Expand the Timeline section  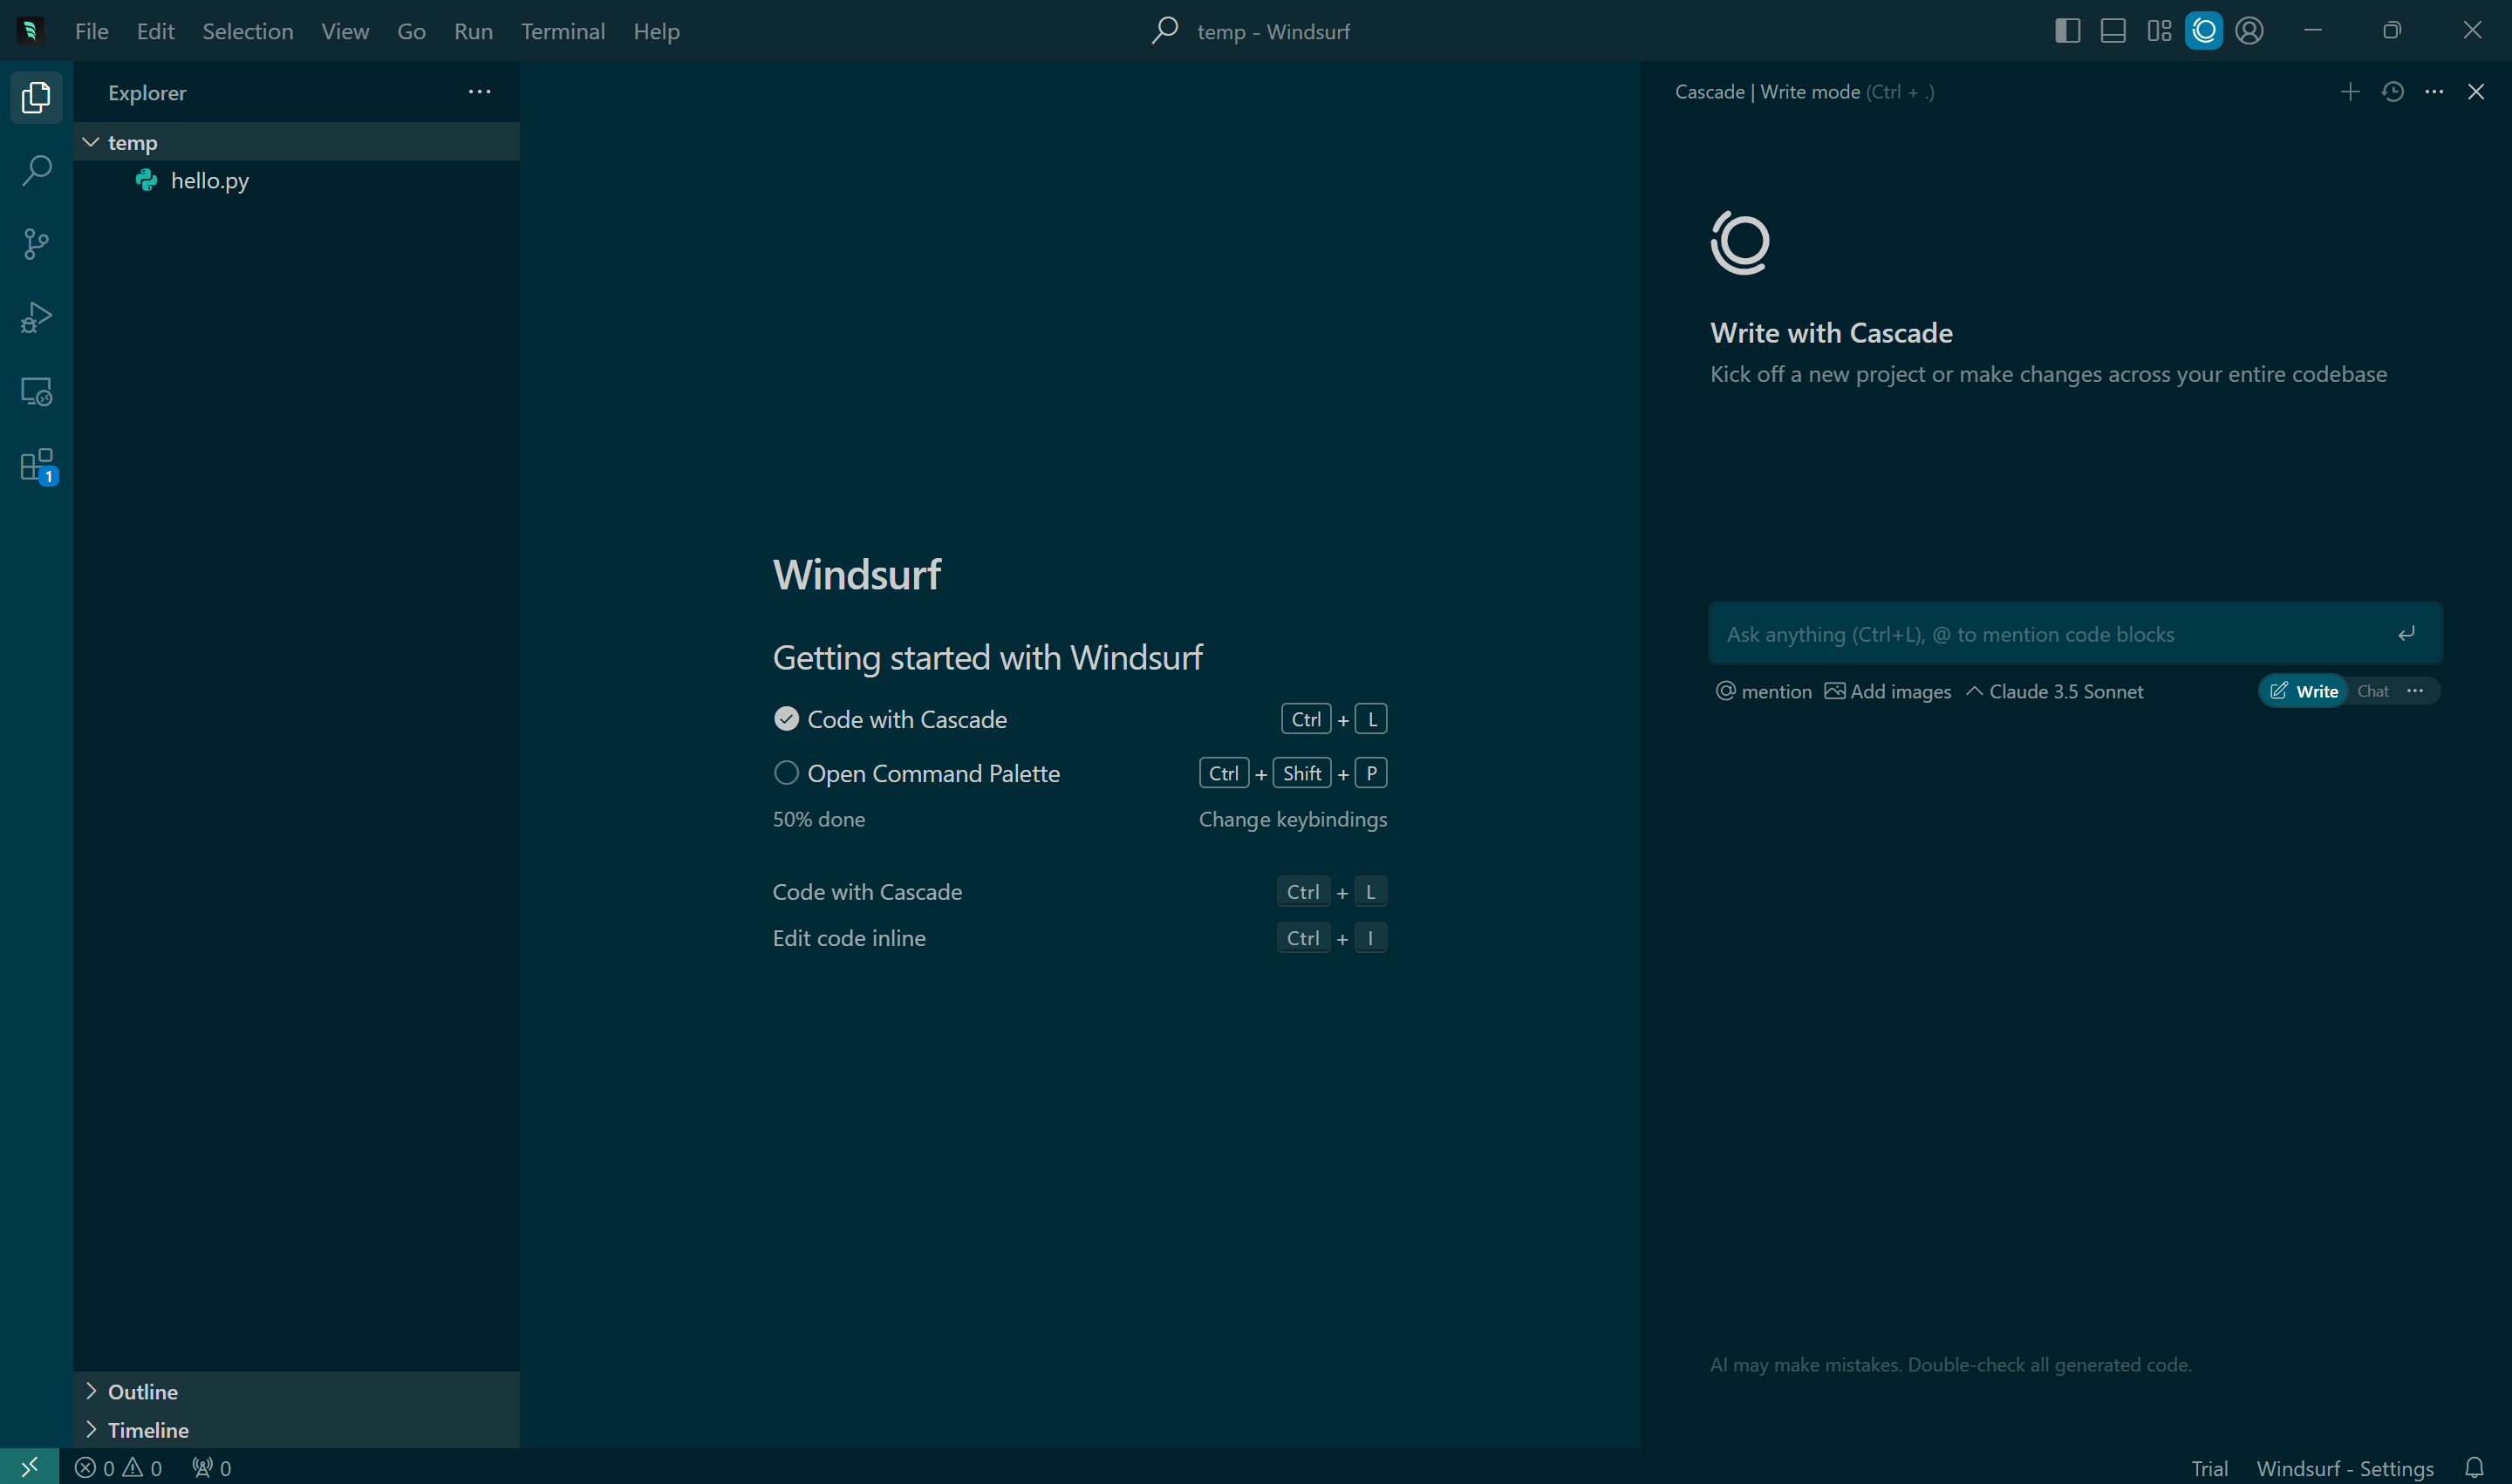click(296, 1429)
